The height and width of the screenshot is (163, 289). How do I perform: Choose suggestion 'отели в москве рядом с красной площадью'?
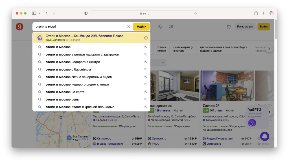(91, 107)
